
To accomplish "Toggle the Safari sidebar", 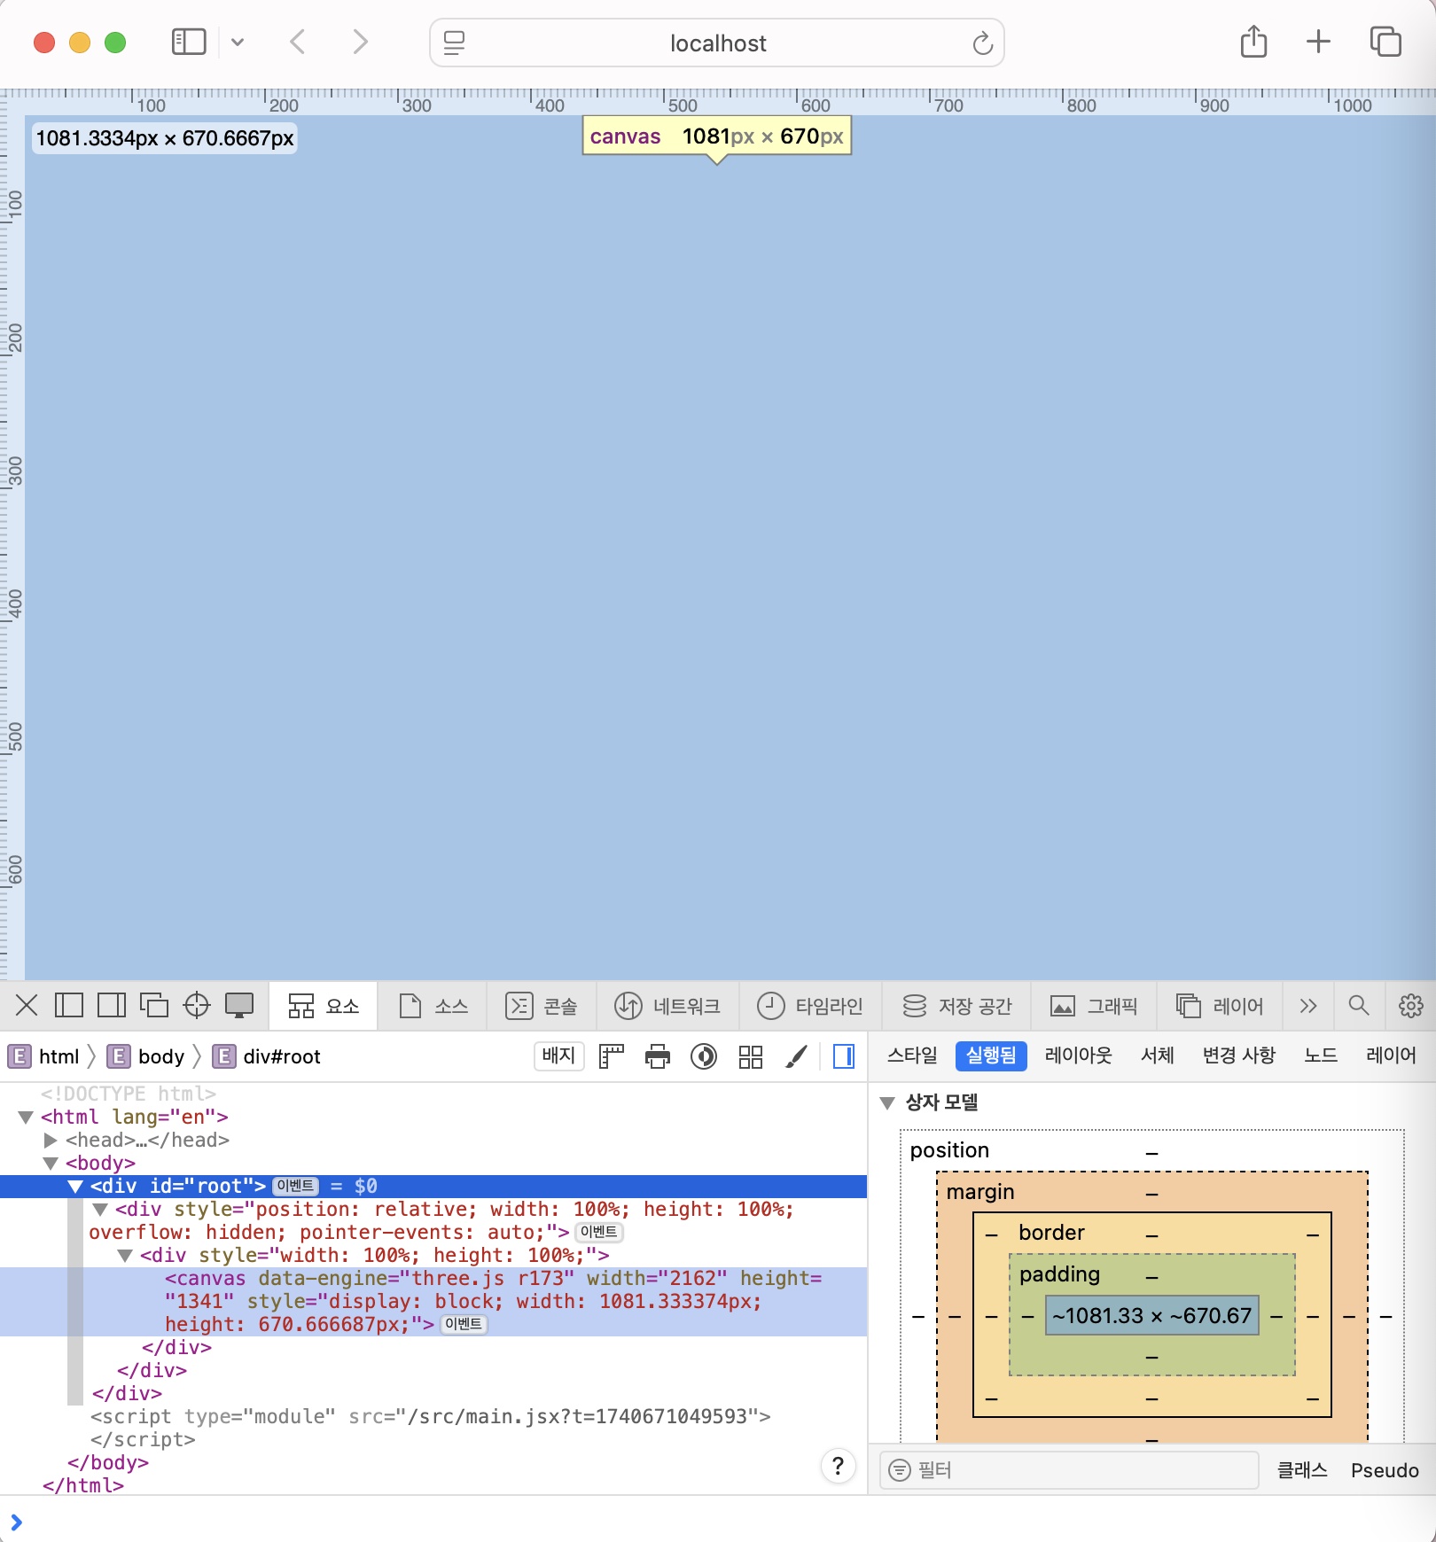I will [x=189, y=43].
